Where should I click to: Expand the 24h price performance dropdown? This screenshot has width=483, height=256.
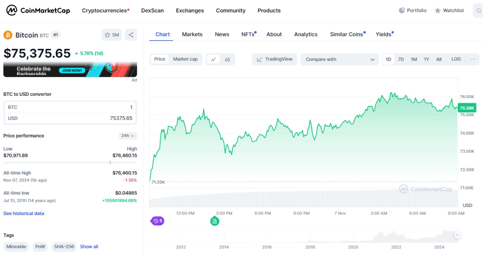coord(127,136)
